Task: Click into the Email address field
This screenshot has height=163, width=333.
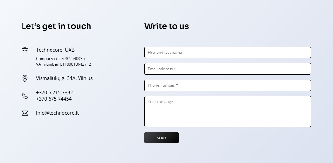Action: (228, 69)
